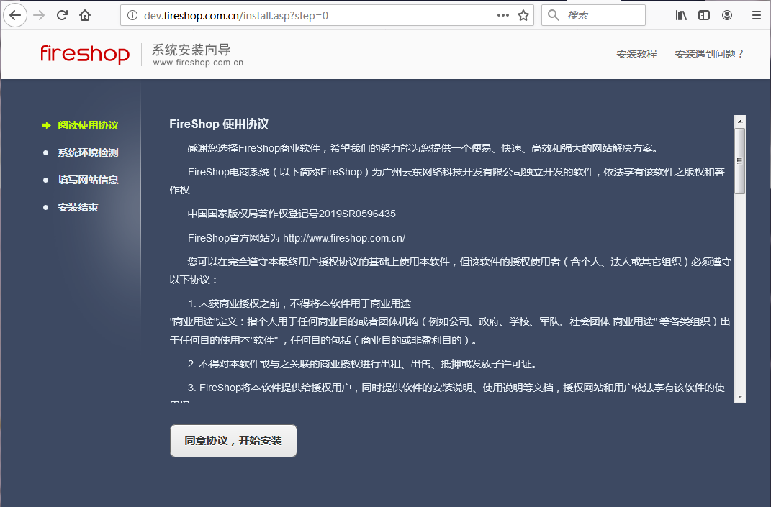Open the browser library icon
The height and width of the screenshot is (507, 771).
[x=681, y=15]
